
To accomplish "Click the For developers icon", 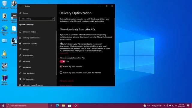I will (20, 79).
